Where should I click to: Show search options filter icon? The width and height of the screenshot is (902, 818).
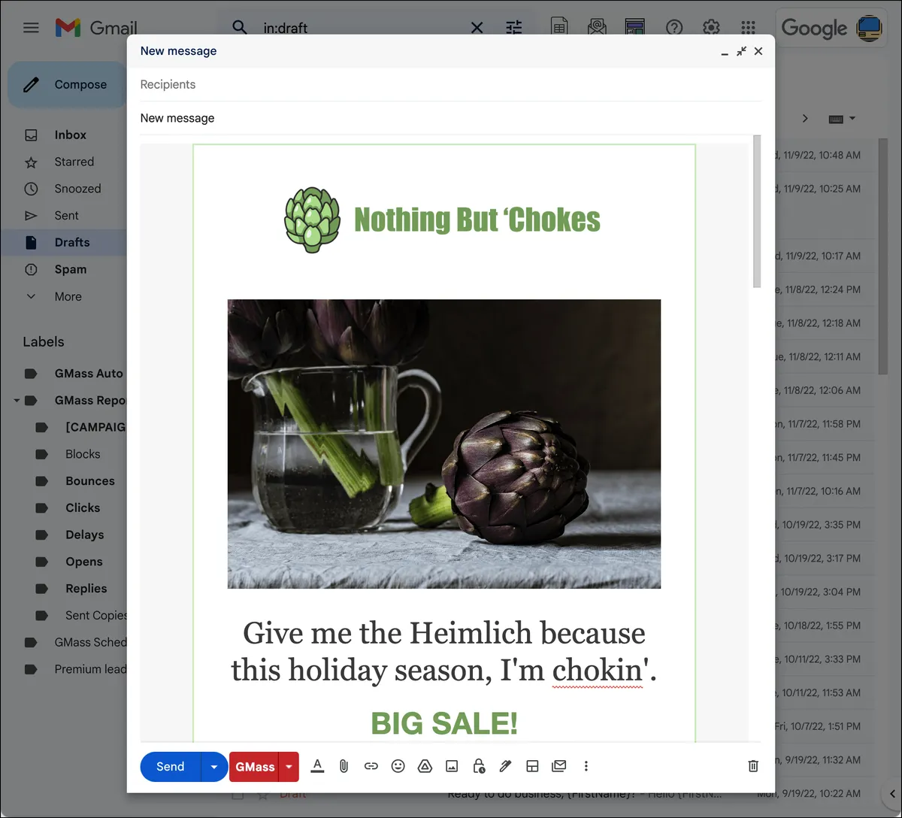point(514,28)
